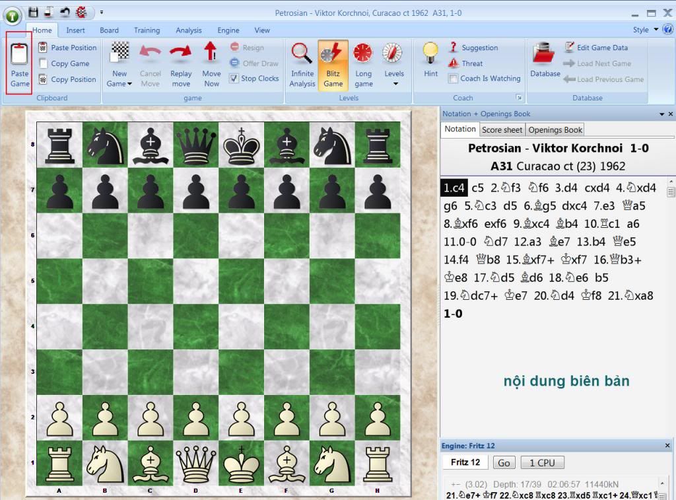
Task: Select the Notation tab
Action: (460, 129)
